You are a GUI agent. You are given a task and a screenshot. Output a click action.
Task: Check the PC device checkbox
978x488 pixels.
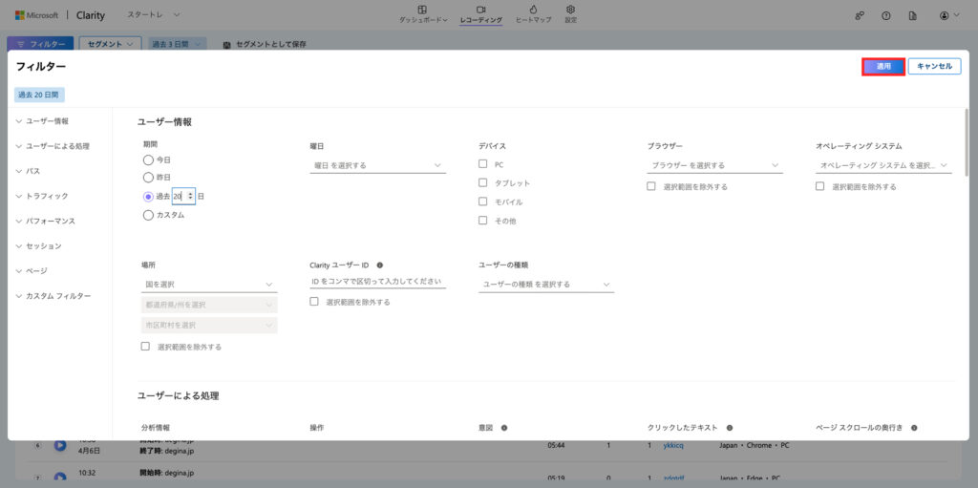483,164
